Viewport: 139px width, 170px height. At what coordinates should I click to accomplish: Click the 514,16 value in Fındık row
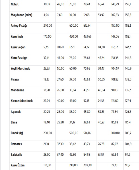point(87,133)
